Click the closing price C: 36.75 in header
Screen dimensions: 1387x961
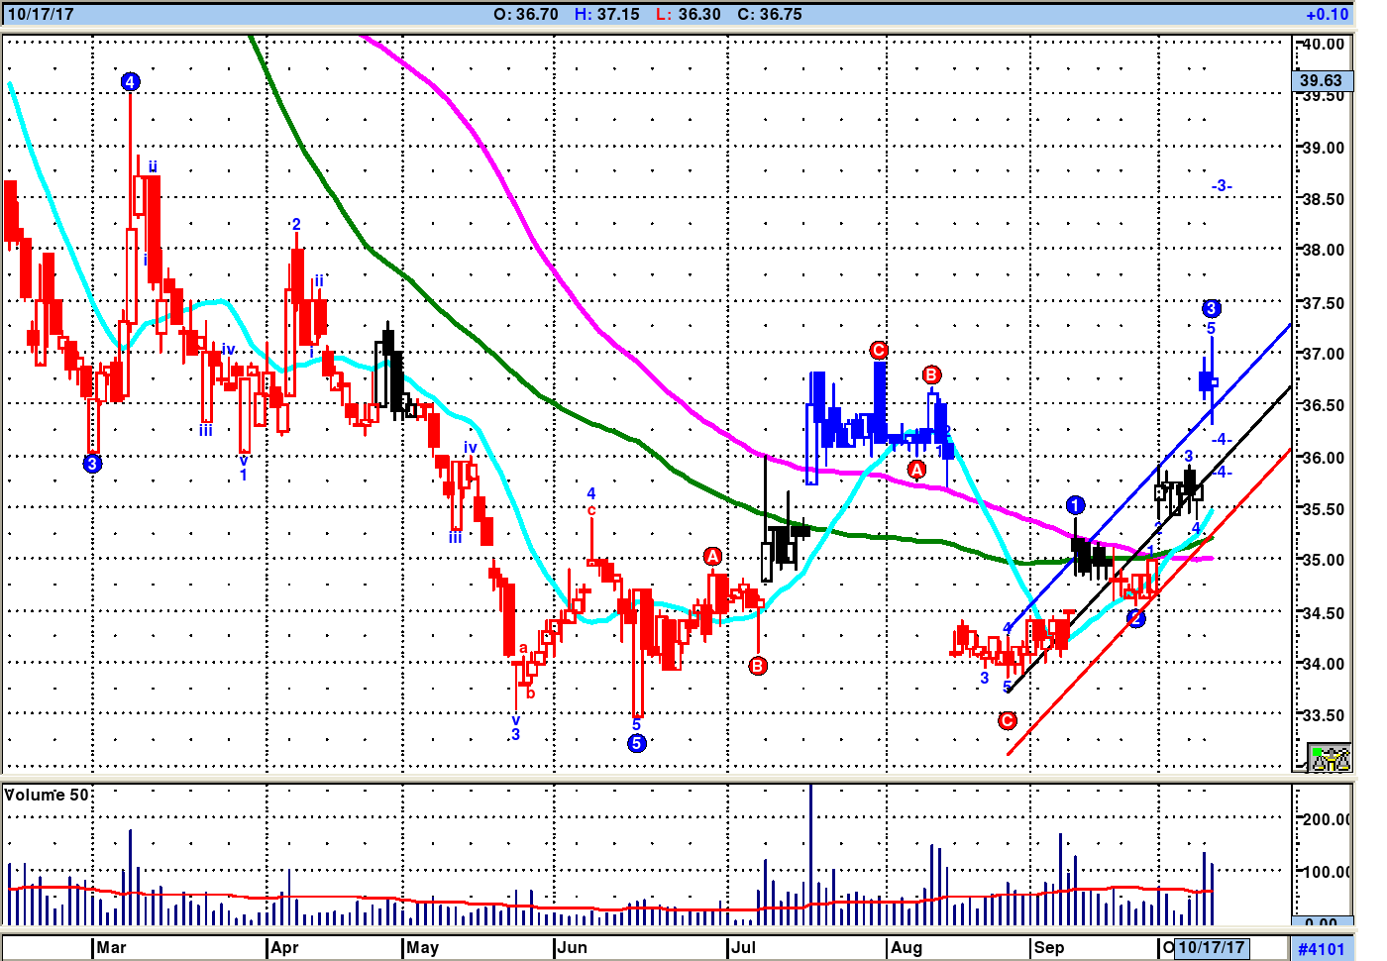[x=770, y=15]
